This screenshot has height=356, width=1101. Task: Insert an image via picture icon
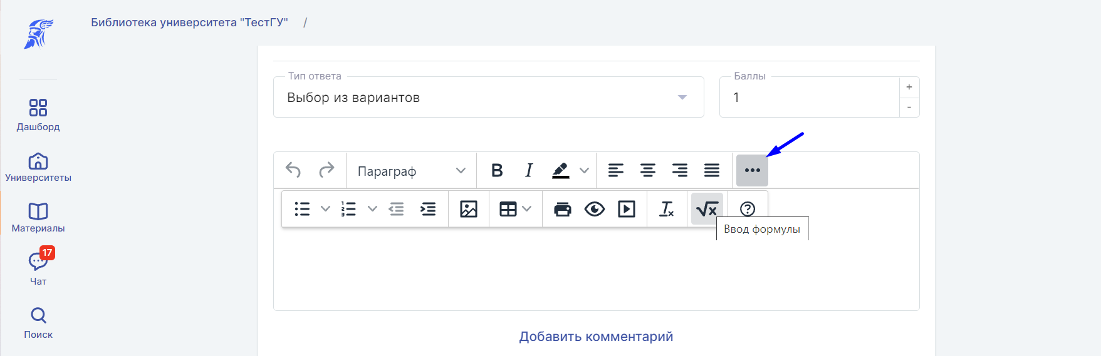(469, 209)
